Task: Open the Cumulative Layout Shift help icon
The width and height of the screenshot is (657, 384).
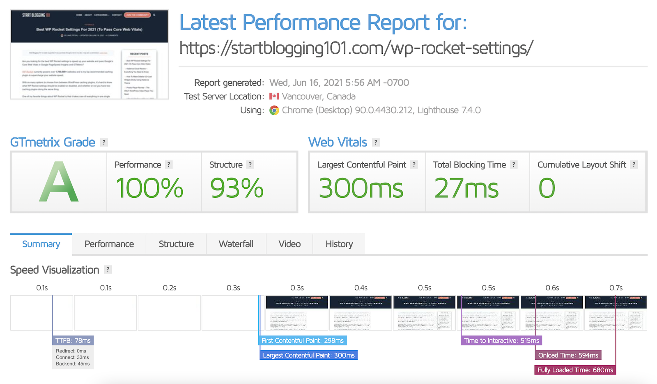Action: (634, 165)
